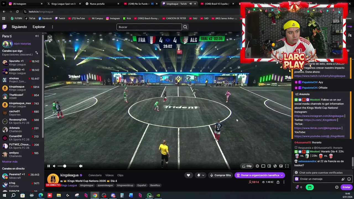Open channel points balance icon
Screen dimensions: 354x199
(297, 187)
